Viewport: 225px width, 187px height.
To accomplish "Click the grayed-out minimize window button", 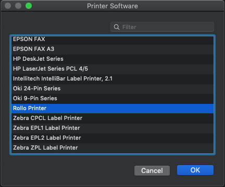I will point(18,6).
